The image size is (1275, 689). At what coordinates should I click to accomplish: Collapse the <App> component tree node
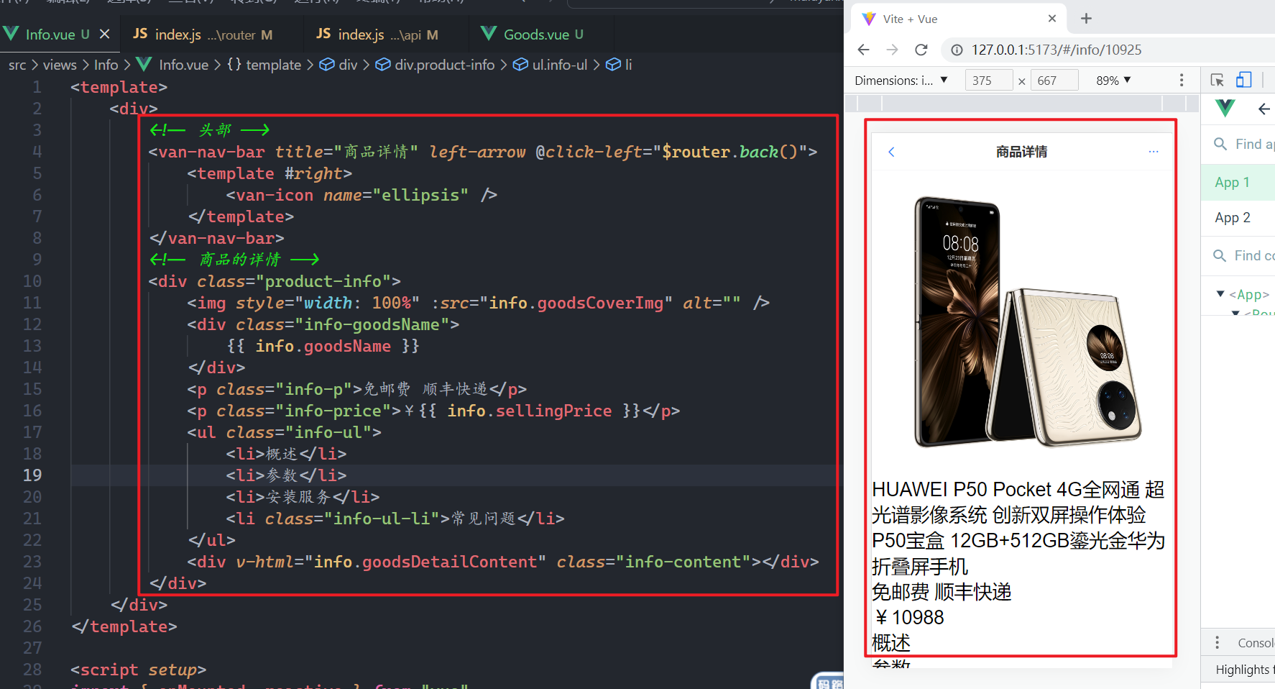pos(1220,293)
